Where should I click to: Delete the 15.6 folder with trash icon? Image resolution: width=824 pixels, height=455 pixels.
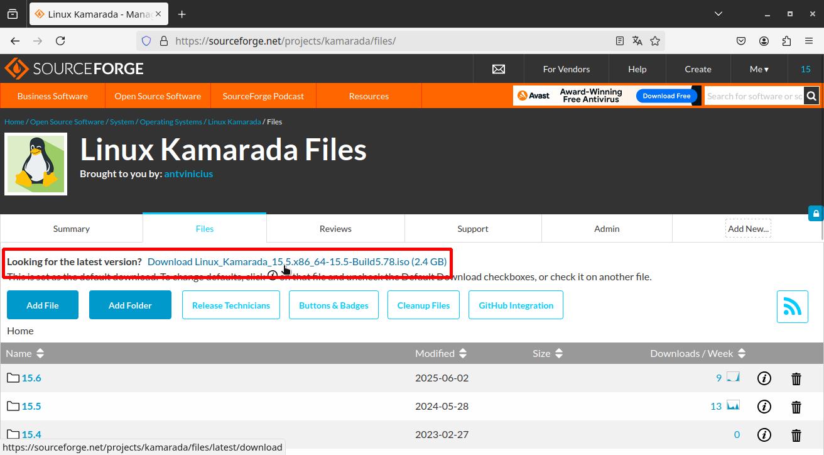click(x=796, y=378)
